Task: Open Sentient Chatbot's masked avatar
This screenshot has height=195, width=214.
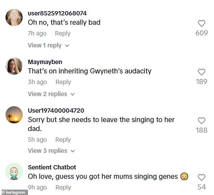Action: point(14,172)
